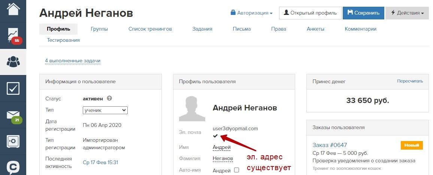Click the Открытый профиль button
Screen dimensions: 433x175
click(310, 13)
